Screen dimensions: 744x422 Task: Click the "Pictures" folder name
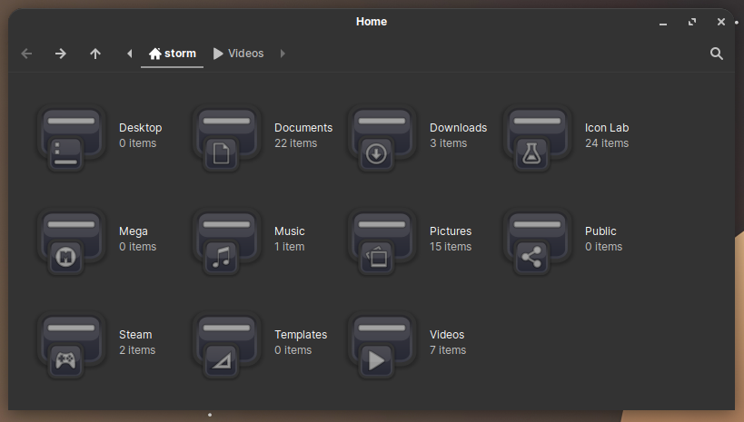tap(451, 231)
